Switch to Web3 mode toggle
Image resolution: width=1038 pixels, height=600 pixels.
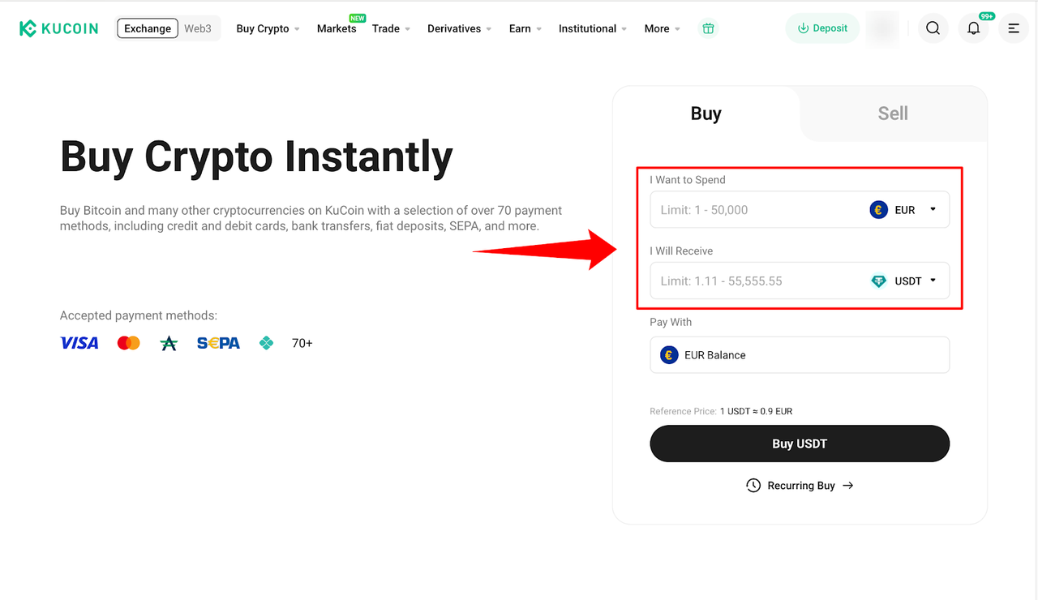coord(198,28)
